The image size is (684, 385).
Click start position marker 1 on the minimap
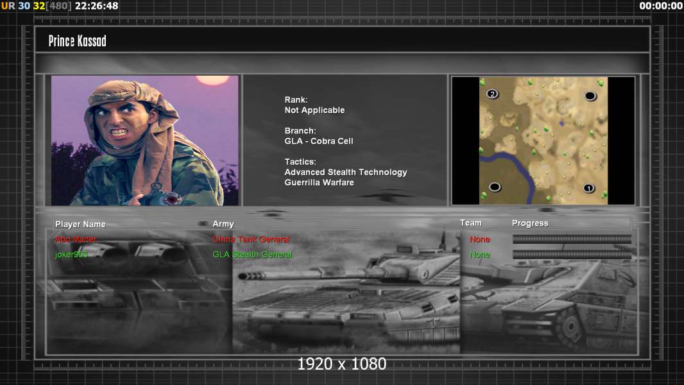[588, 189]
